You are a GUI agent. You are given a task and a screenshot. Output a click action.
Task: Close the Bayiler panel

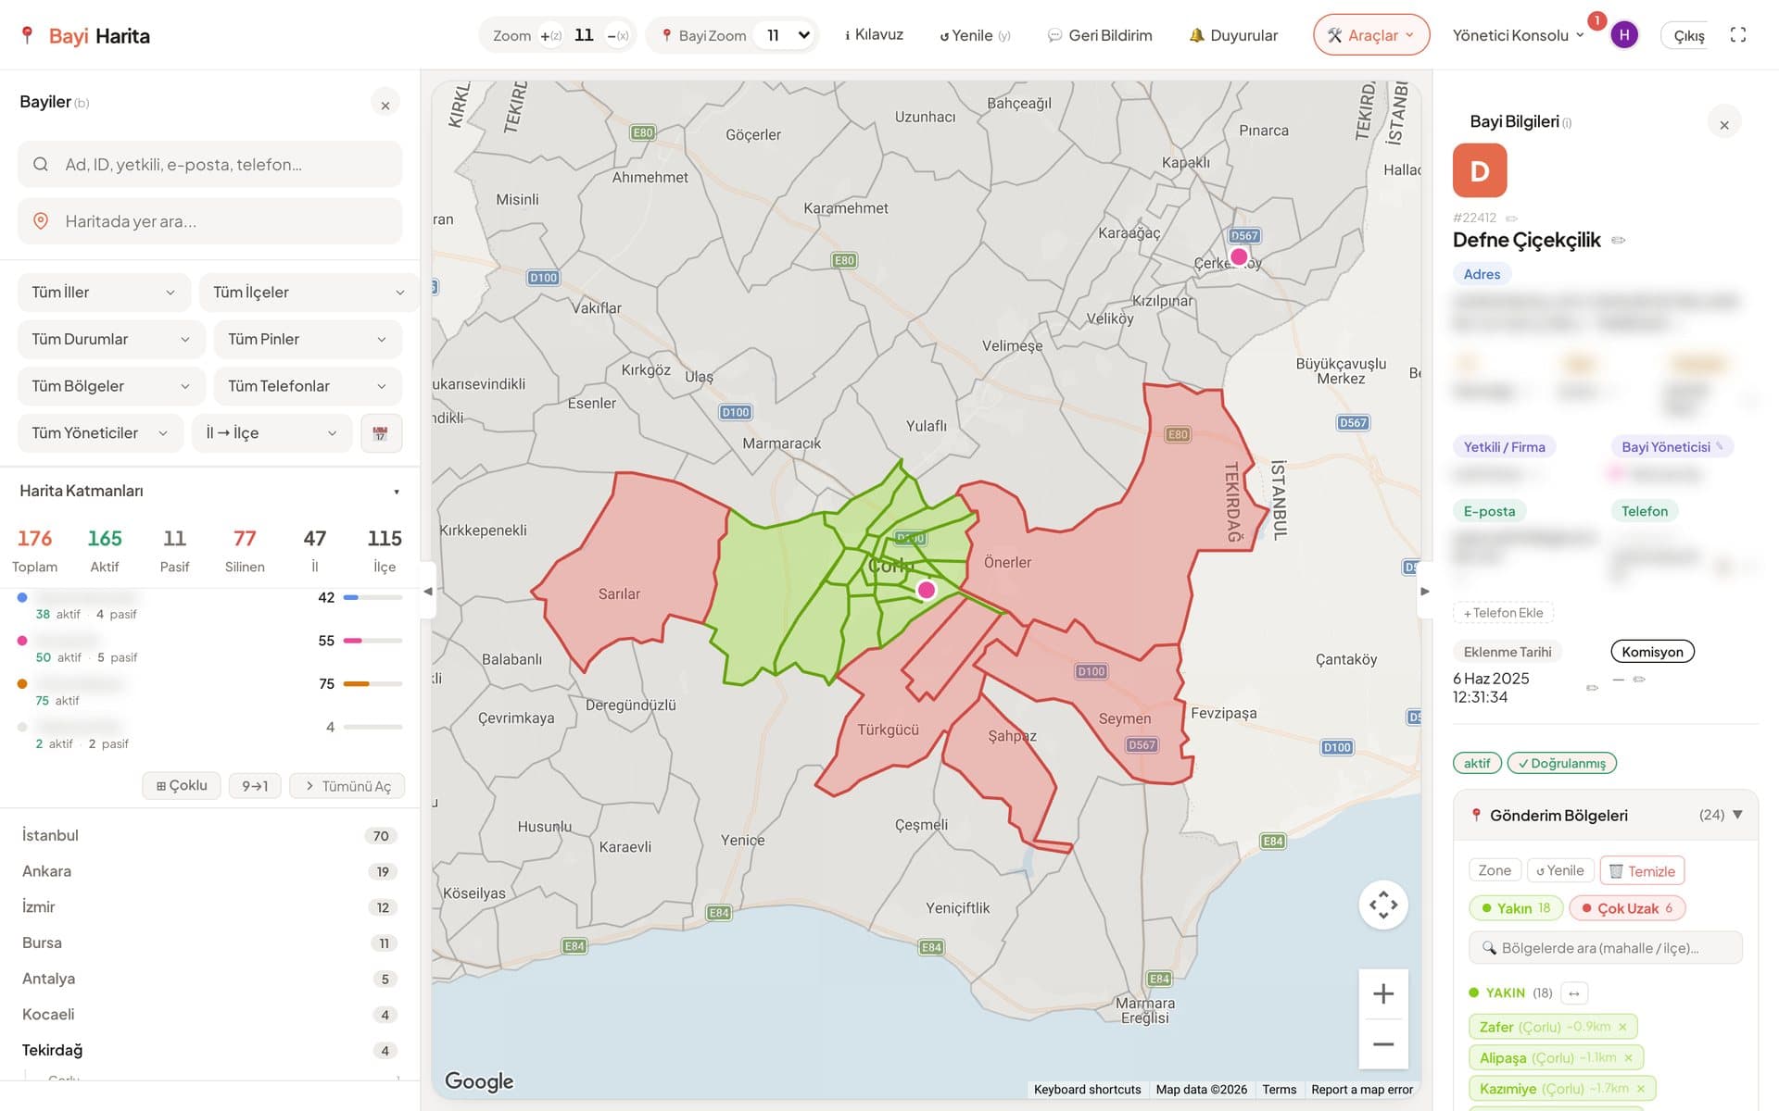click(x=385, y=105)
